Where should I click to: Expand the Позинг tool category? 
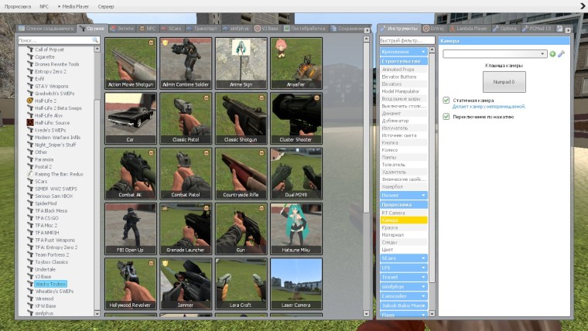point(404,196)
